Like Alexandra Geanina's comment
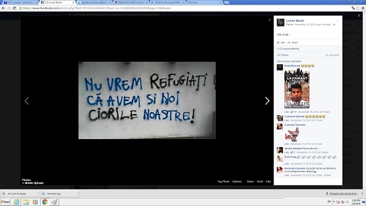This screenshot has width=366, height=206. tap(287, 175)
